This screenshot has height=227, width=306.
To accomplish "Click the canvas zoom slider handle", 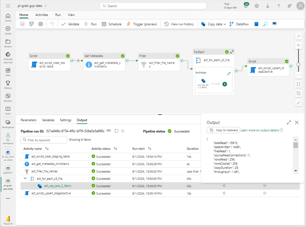I will 298,65.
